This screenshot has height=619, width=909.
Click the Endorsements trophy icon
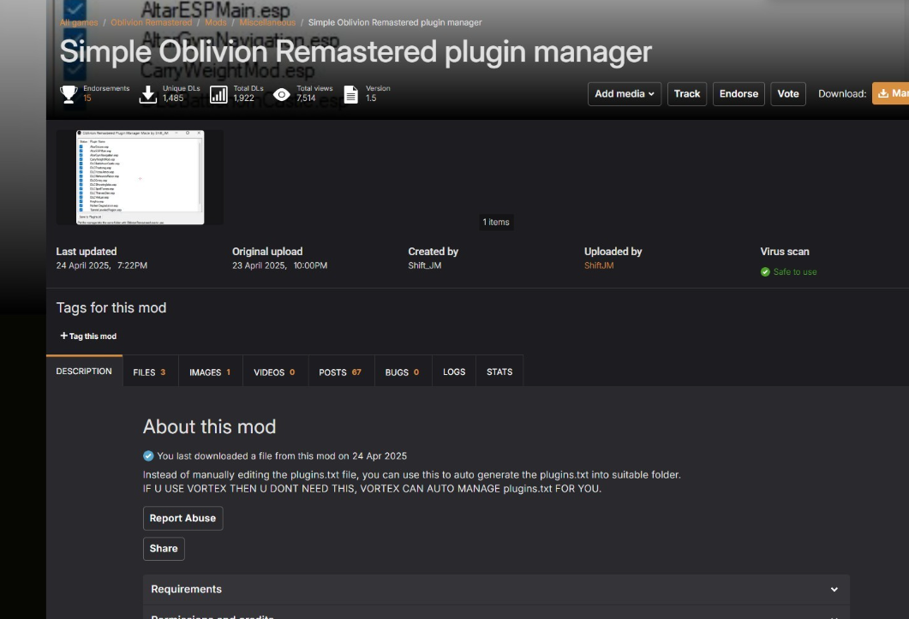click(69, 94)
